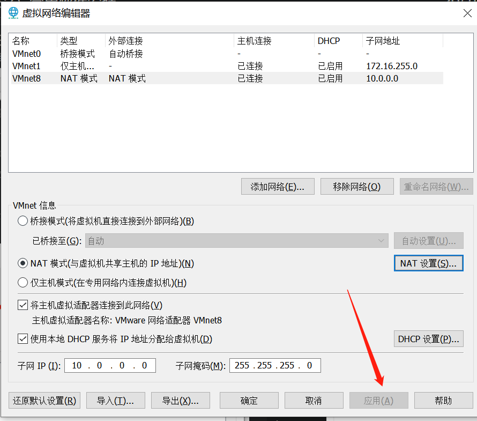Click the 名称 column header
This screenshot has width=477, height=421.
tap(33, 40)
